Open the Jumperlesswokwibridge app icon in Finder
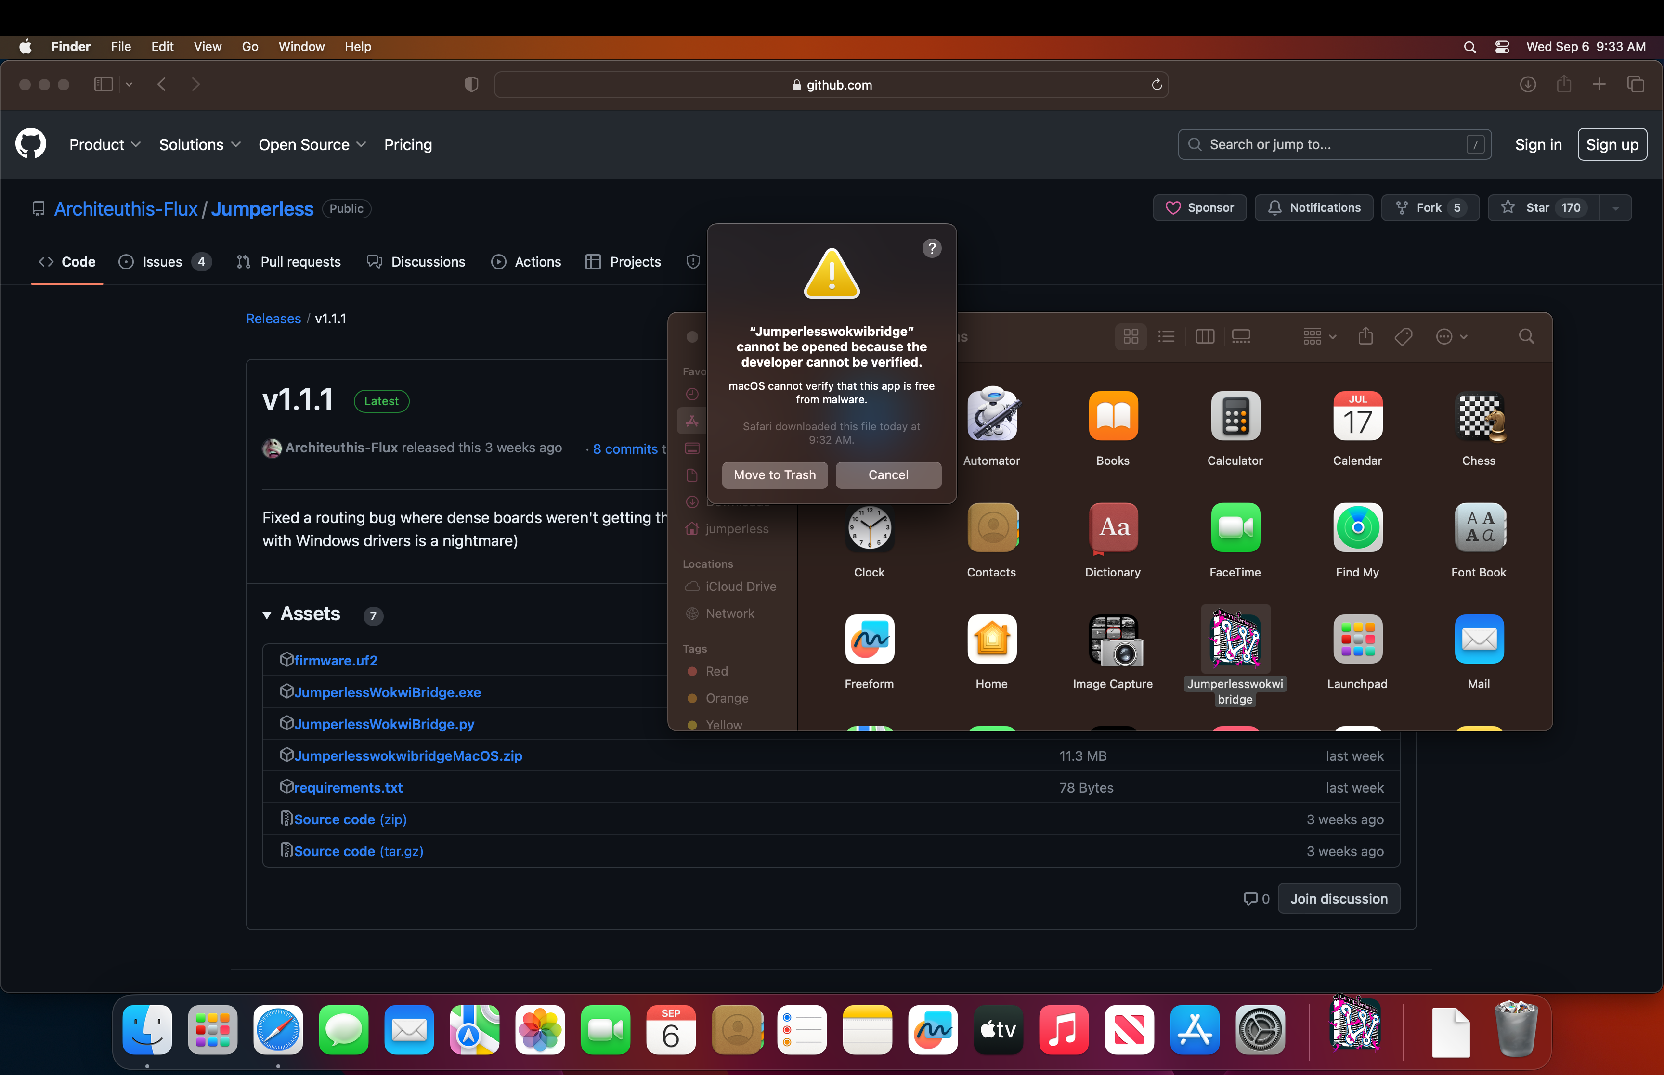This screenshot has width=1664, height=1075. (1235, 640)
